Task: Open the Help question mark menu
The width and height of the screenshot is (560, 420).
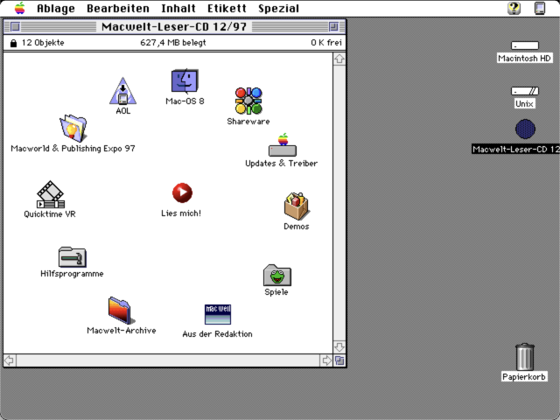Action: pyautogui.click(x=514, y=8)
